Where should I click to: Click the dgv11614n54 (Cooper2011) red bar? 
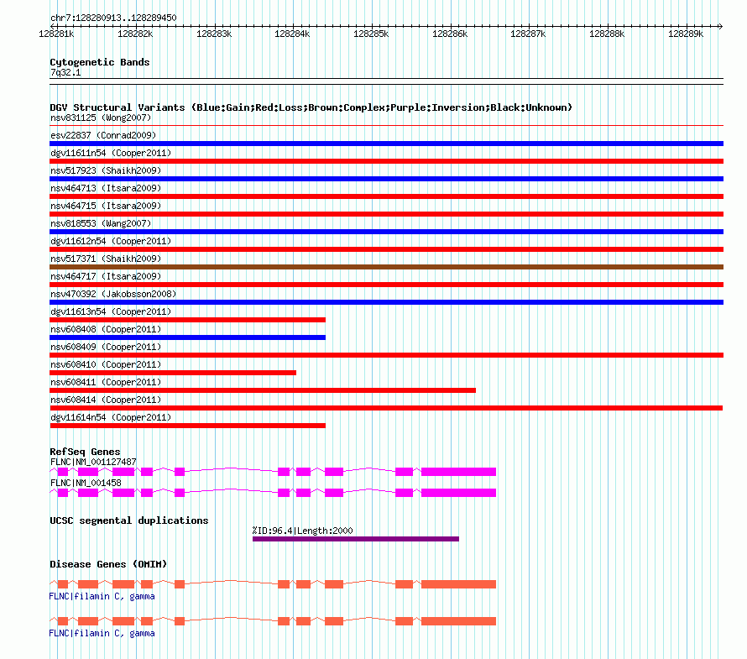tap(188, 426)
